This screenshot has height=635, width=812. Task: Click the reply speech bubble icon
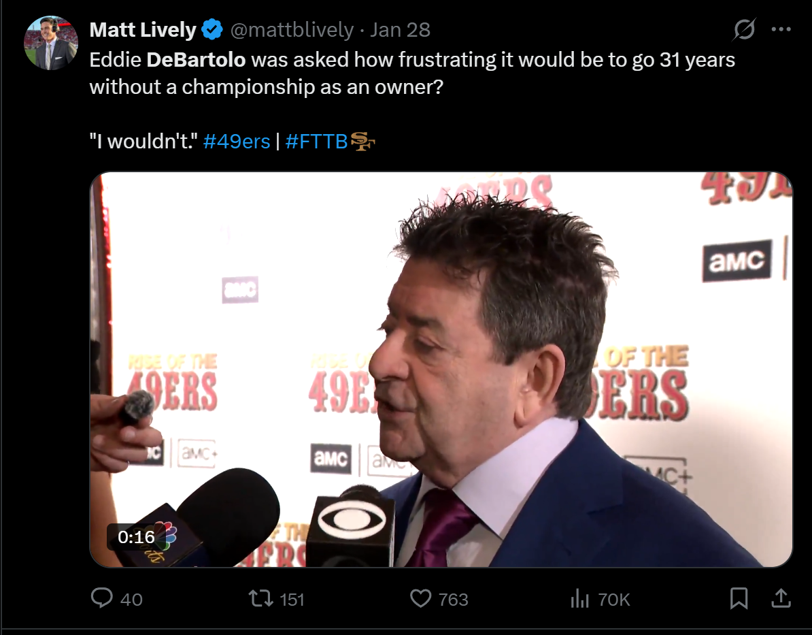(101, 598)
